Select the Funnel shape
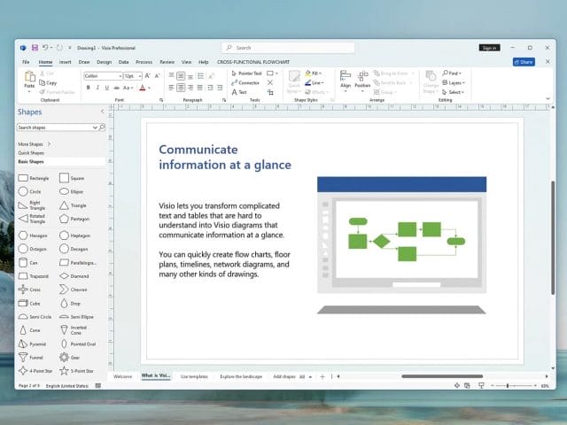Viewport: 567px width, 425px height. click(33, 356)
